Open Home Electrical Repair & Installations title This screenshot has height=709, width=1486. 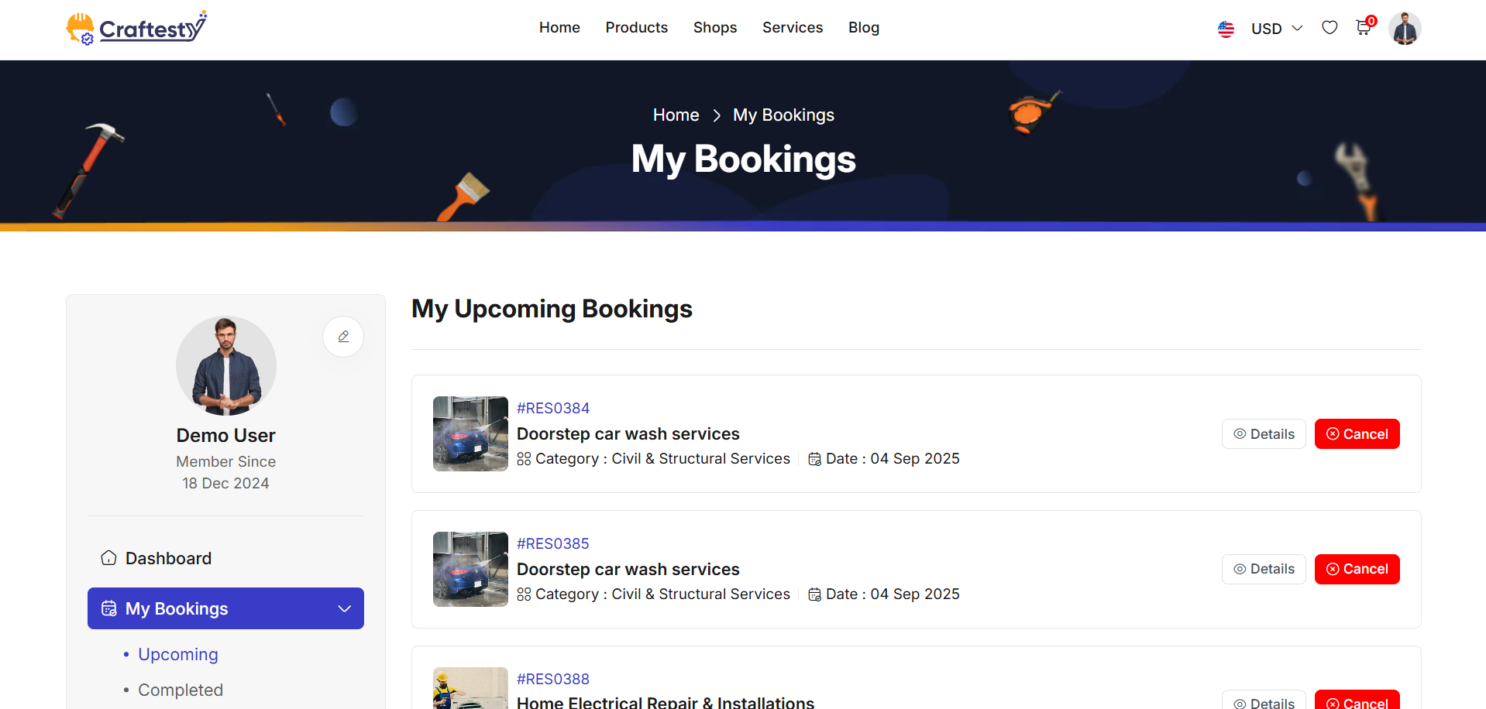click(x=666, y=702)
